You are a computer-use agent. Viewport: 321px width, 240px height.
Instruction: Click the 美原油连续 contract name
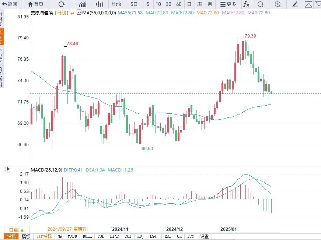(42, 13)
